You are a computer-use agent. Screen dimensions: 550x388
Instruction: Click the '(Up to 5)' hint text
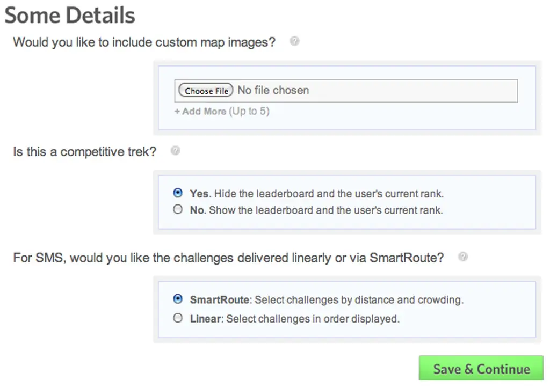click(x=249, y=112)
